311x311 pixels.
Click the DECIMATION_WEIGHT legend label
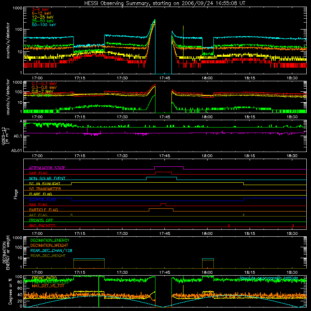coord(49,245)
